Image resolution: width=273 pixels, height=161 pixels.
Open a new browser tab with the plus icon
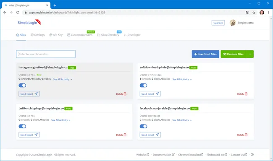55,5
